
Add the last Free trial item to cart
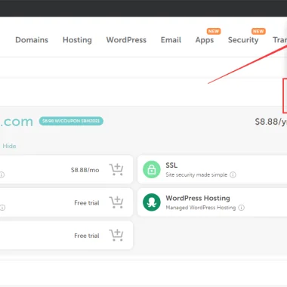[116, 235]
